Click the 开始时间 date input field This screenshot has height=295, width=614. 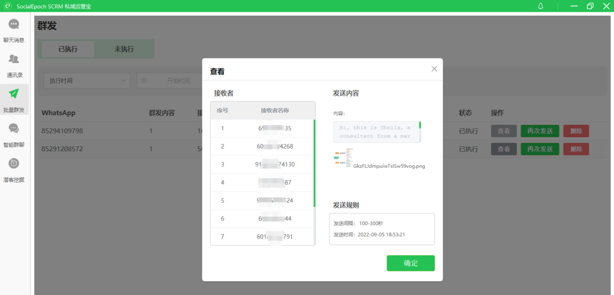pyautogui.click(x=178, y=80)
